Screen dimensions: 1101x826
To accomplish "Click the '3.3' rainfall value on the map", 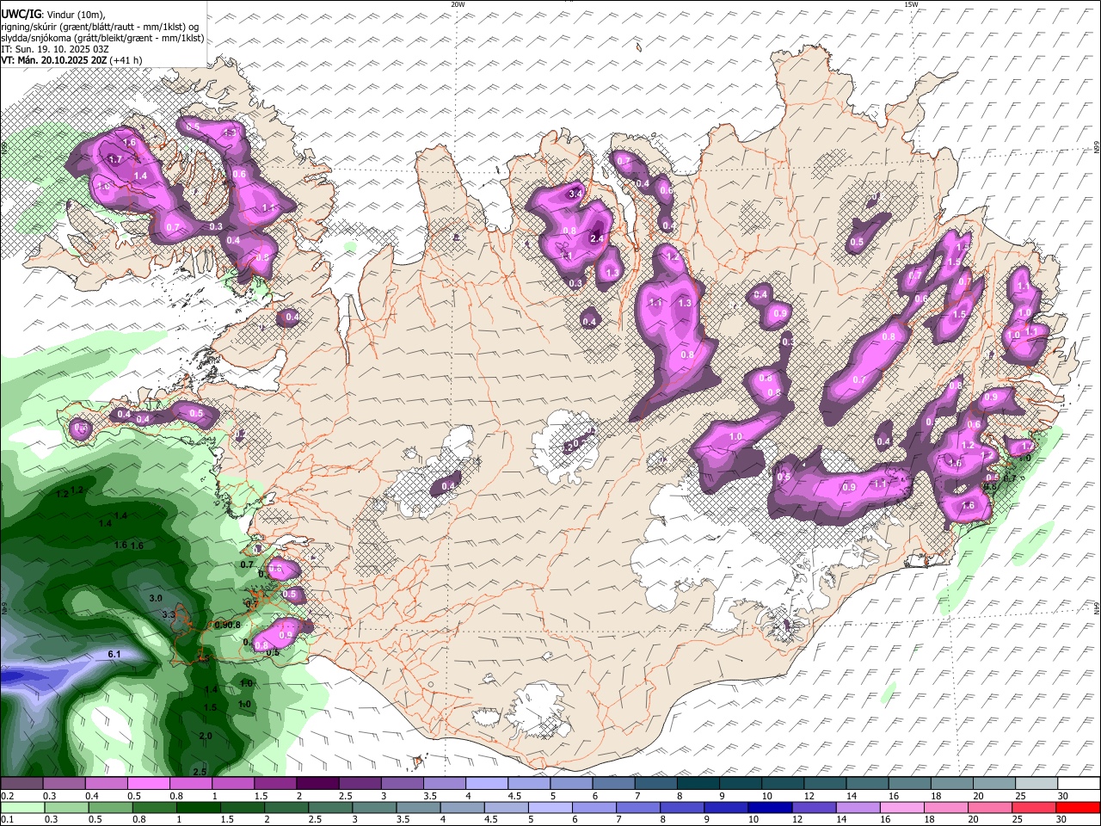I will tap(169, 614).
